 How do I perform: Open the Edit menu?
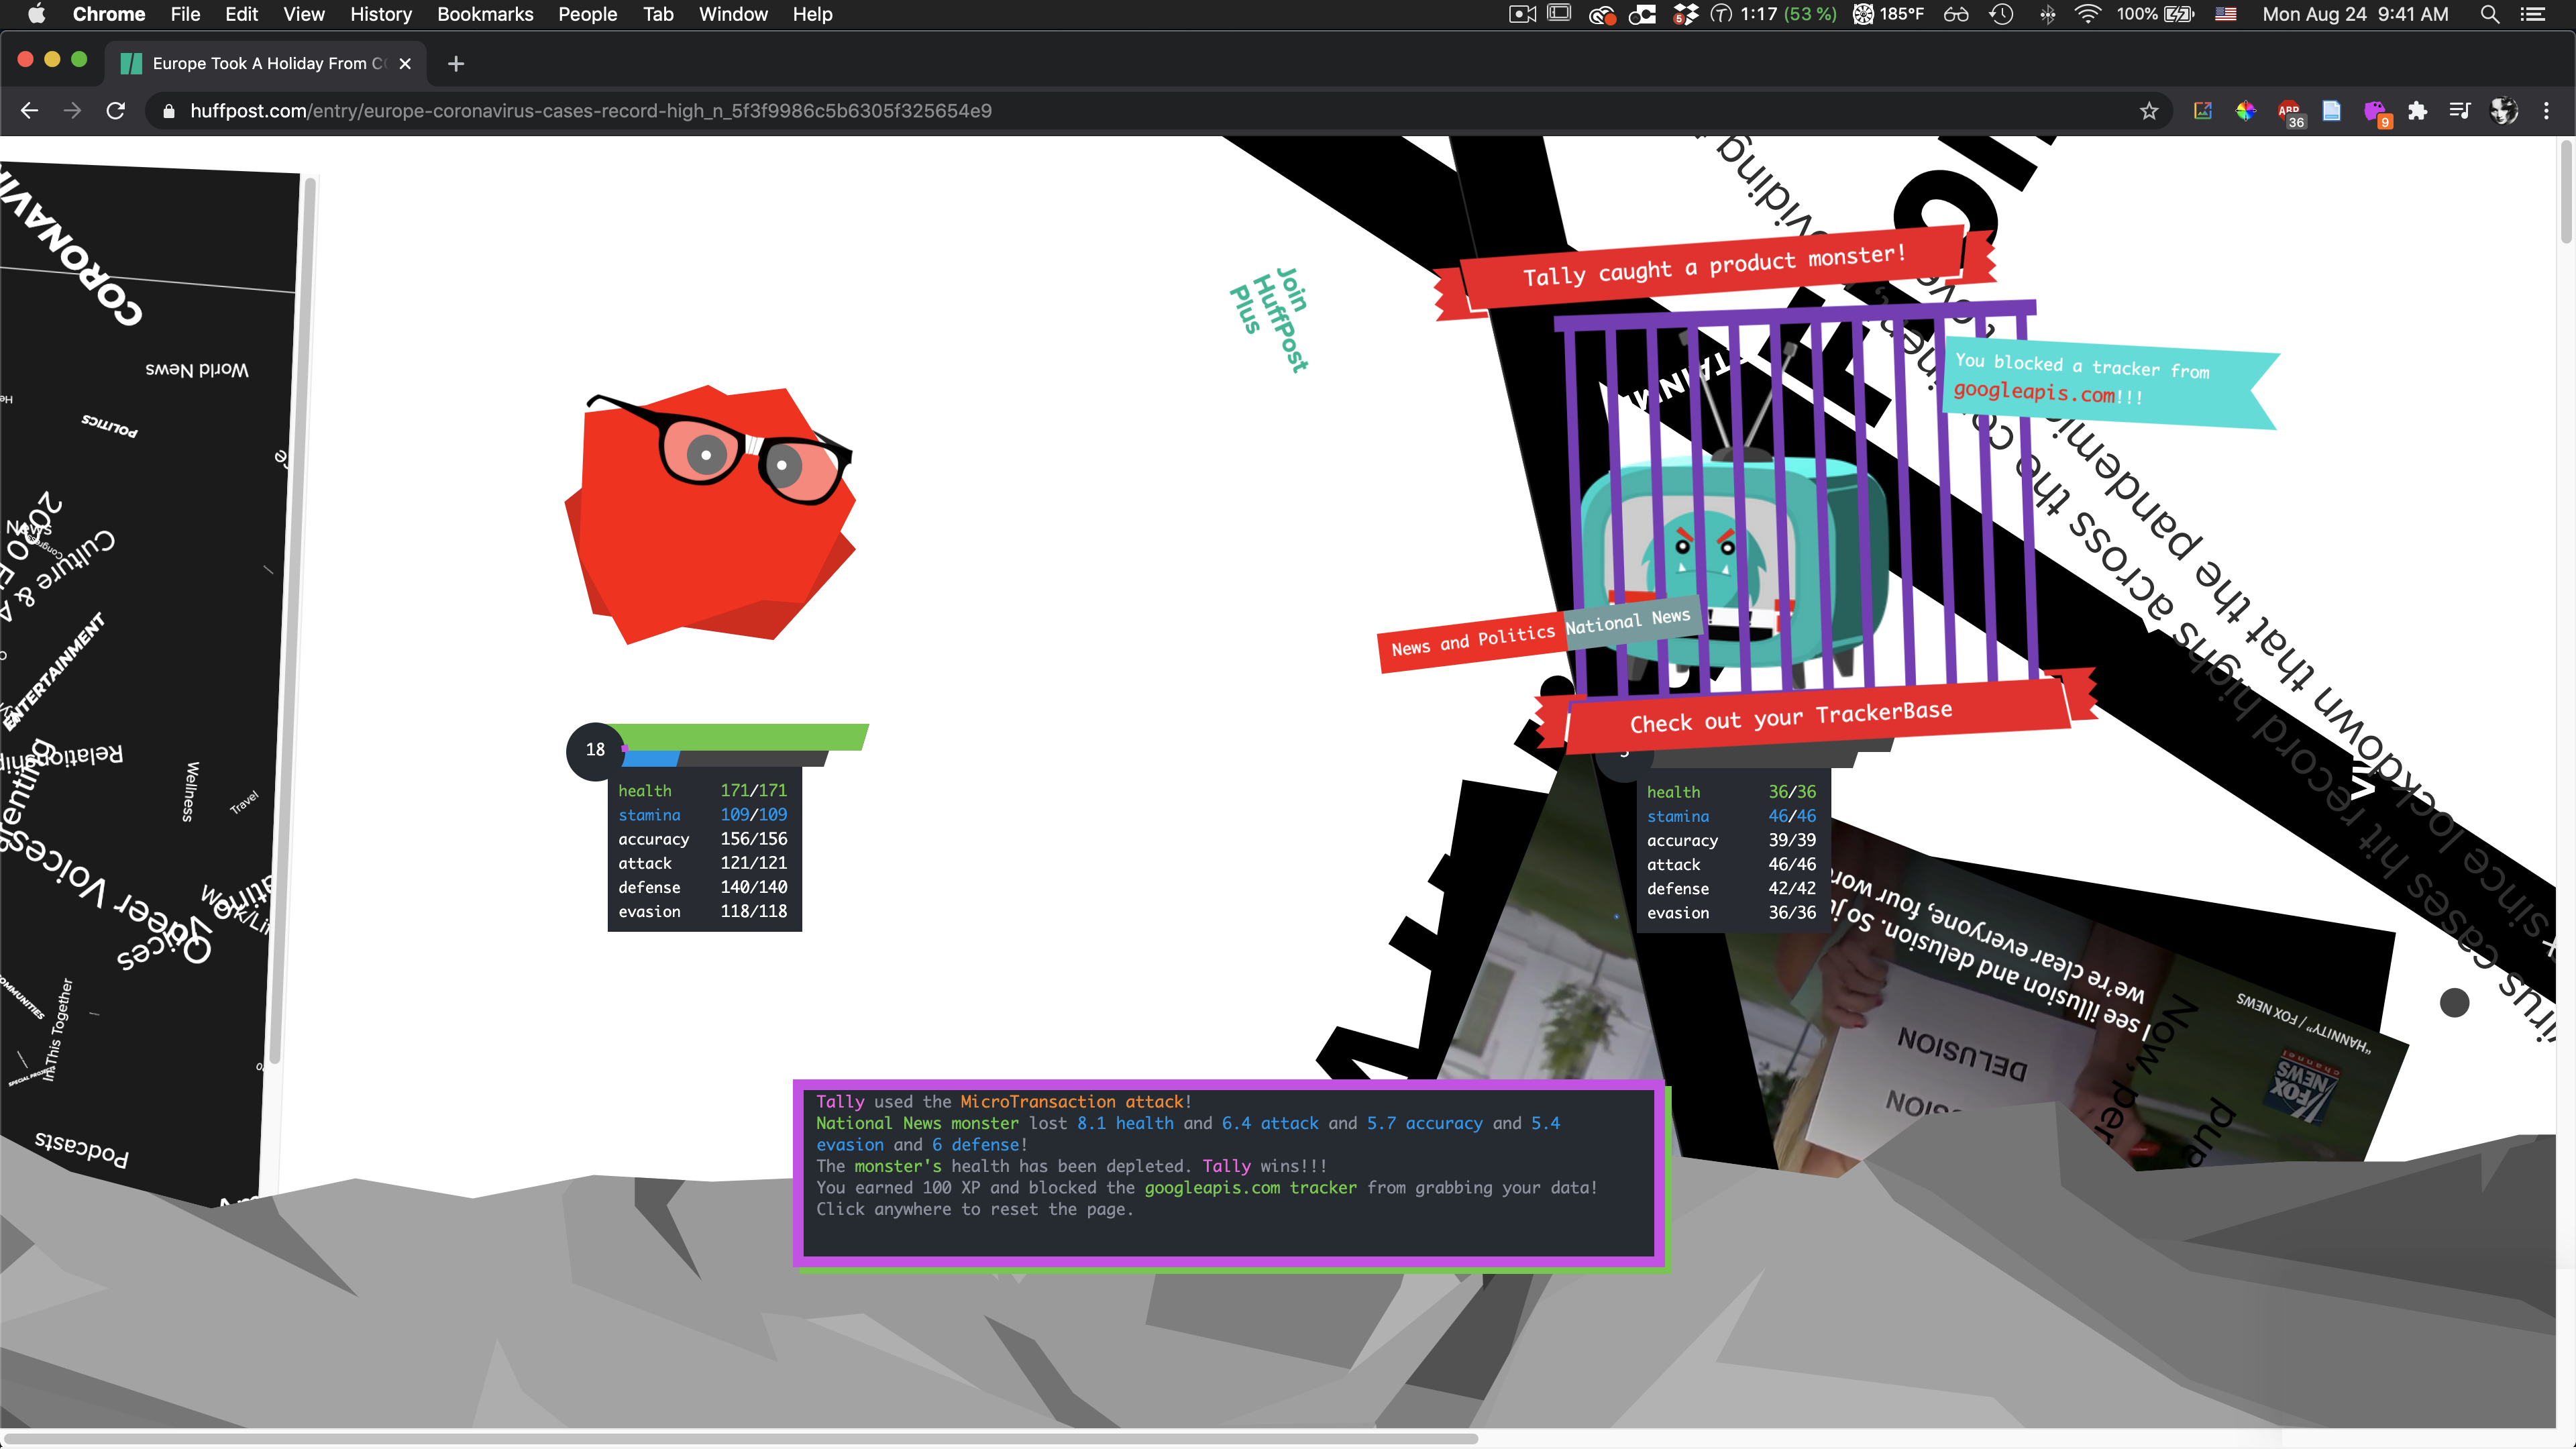(241, 14)
